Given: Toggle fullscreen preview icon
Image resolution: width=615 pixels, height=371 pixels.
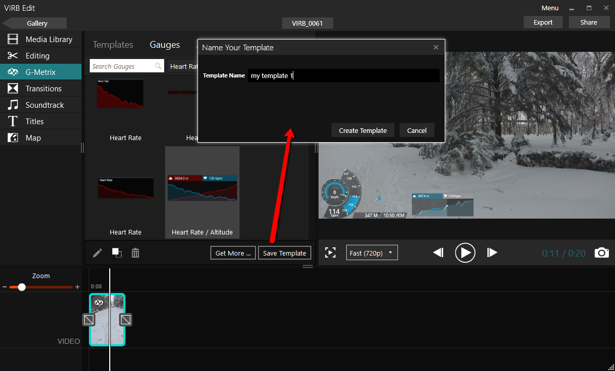Looking at the screenshot, I should point(330,252).
